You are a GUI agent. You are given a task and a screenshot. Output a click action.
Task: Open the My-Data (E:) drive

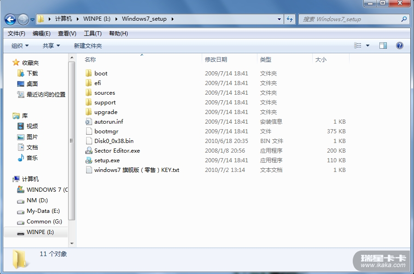coord(43,211)
